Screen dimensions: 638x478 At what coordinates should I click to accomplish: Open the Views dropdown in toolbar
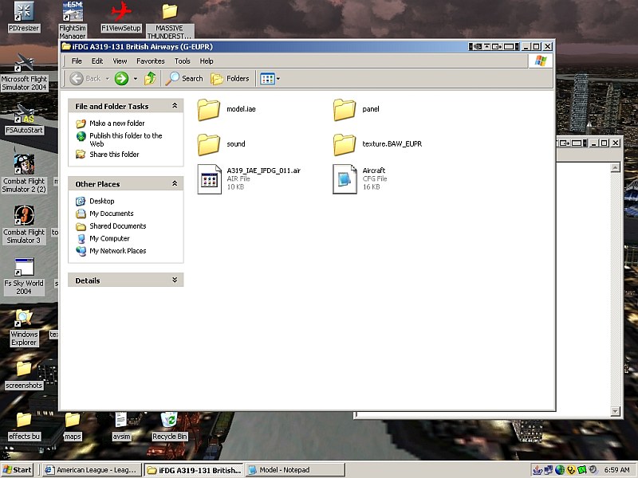tap(270, 78)
